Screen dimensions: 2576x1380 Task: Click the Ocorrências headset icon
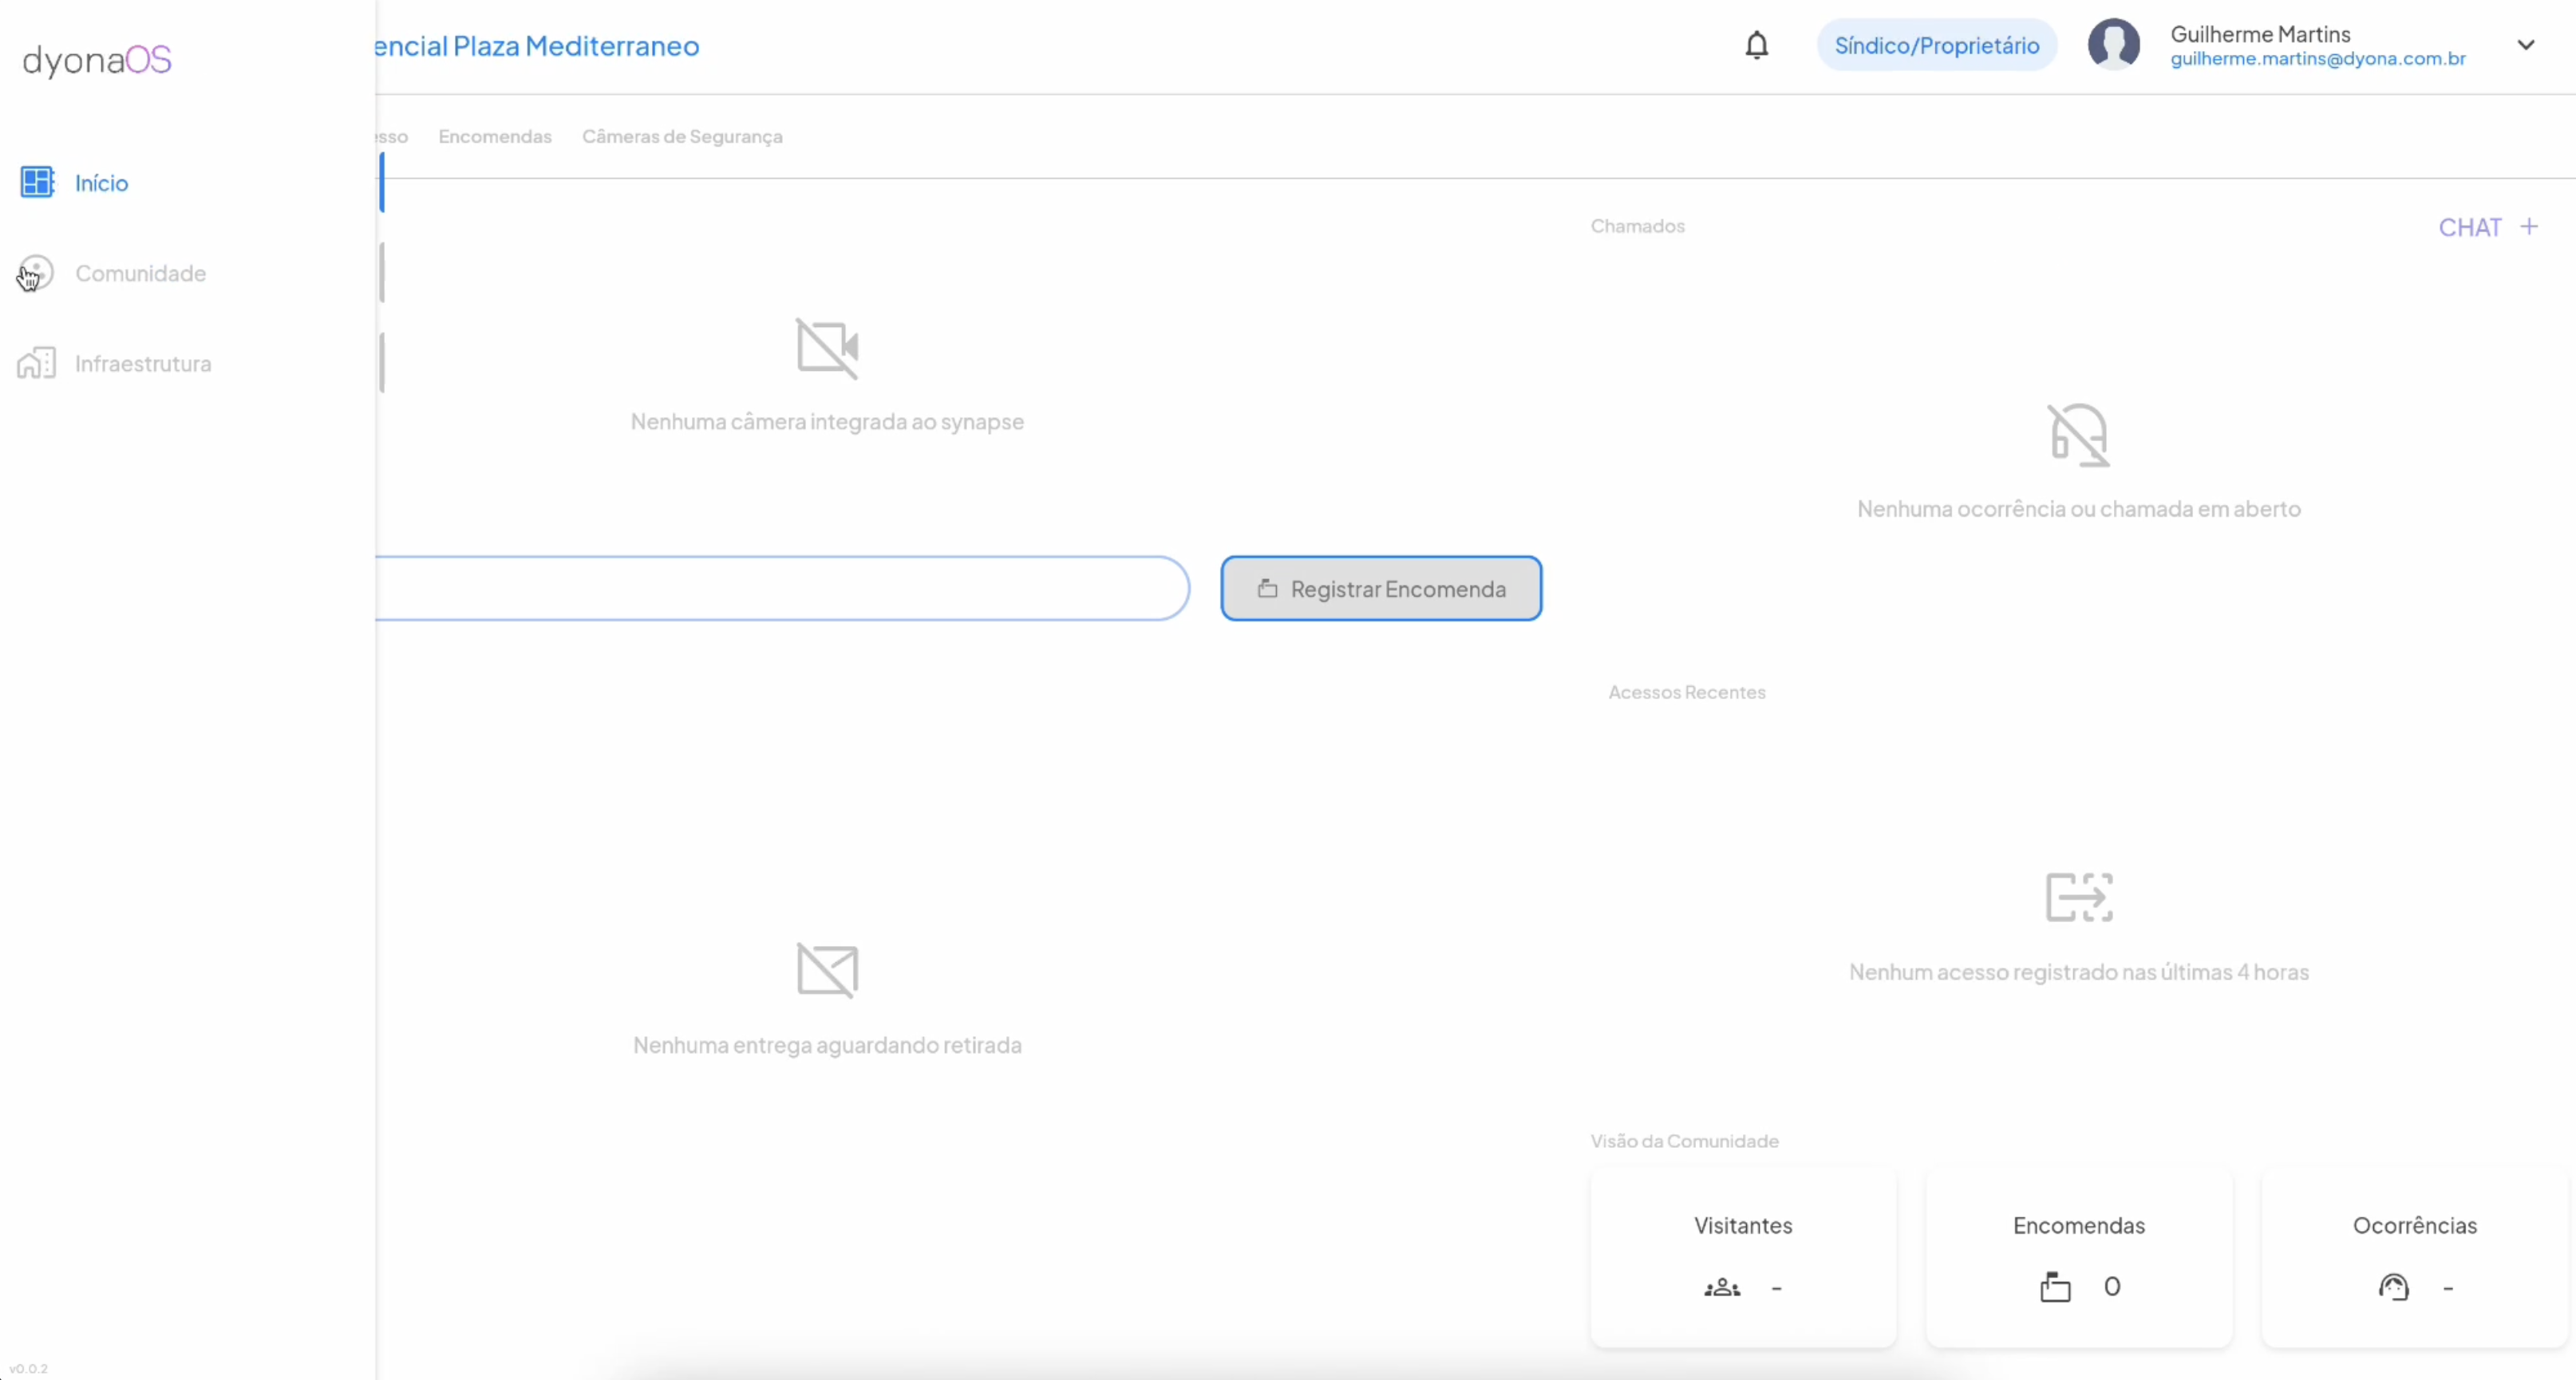click(2393, 1287)
